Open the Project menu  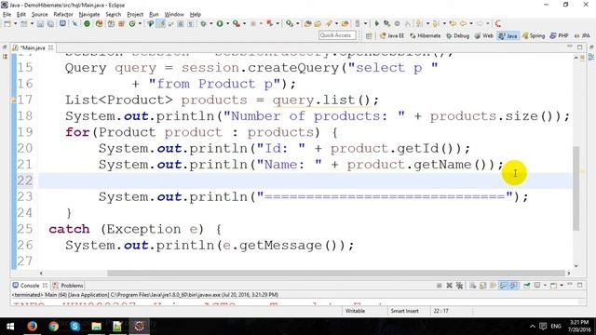[135, 15]
